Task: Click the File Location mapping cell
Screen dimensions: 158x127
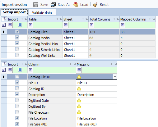Action: tap(96, 118)
